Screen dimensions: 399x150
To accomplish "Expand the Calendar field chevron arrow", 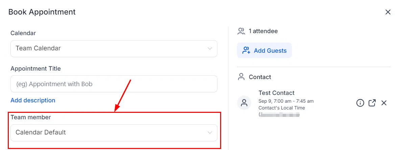I will [x=210, y=48].
